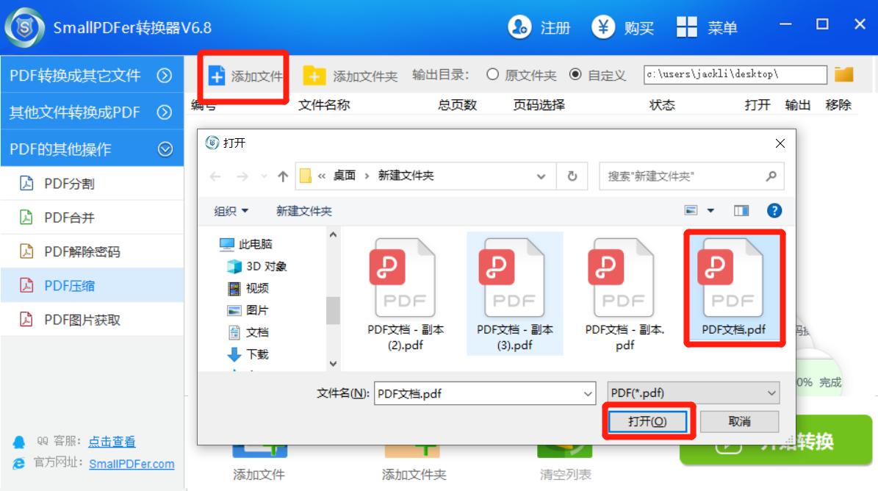
Task: Click the 状态 column header
Action: click(x=663, y=104)
